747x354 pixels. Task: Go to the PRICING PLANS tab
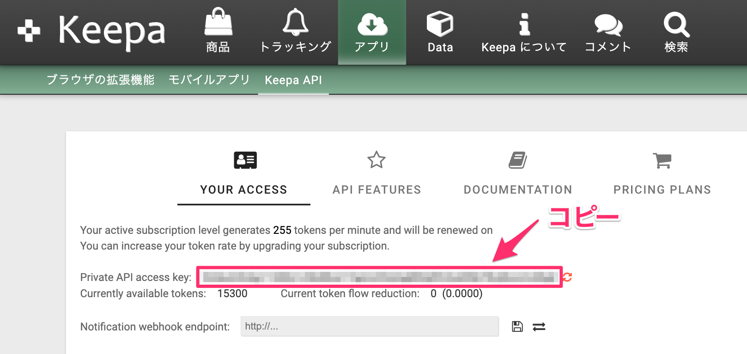(662, 176)
